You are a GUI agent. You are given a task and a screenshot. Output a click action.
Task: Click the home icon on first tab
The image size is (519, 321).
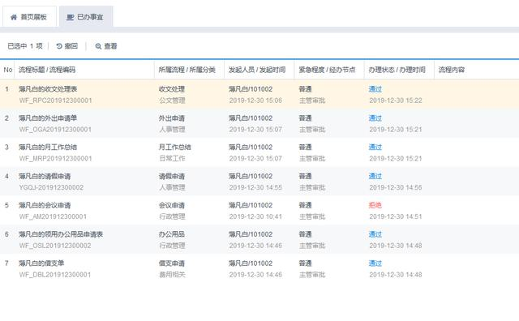click(14, 17)
